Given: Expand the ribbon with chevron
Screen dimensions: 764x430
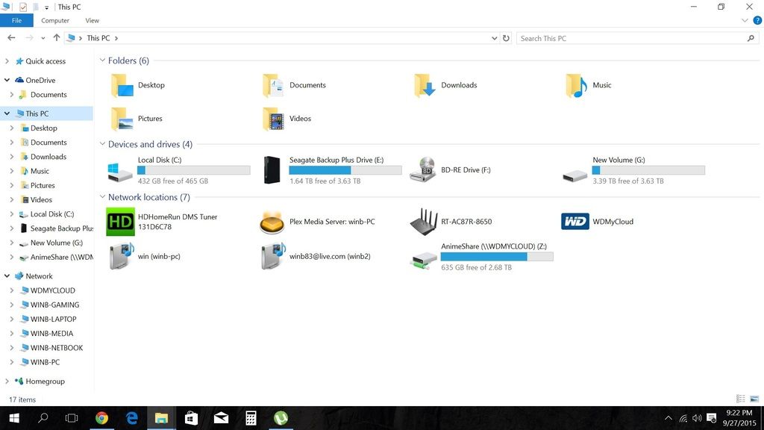Looking at the screenshot, I should coord(745,20).
